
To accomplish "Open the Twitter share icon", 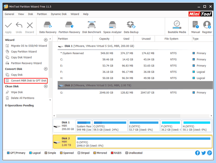I will click(x=203, y=153).
